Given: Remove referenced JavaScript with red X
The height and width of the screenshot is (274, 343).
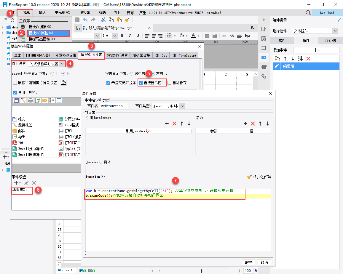Looking at the screenshot, I should pyautogui.click(x=174, y=124).
